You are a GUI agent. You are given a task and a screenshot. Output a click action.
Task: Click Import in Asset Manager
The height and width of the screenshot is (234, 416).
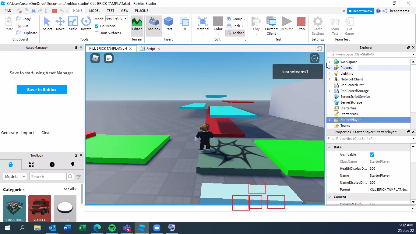(x=28, y=133)
